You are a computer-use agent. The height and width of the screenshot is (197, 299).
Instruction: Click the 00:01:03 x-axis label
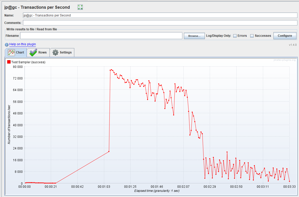(x=104, y=187)
